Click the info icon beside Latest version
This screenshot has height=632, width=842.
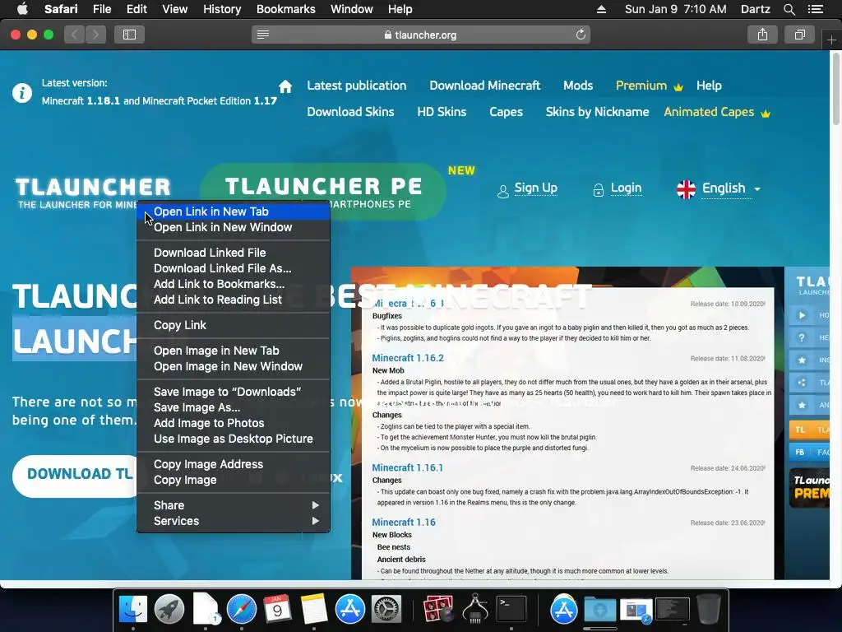[22, 93]
